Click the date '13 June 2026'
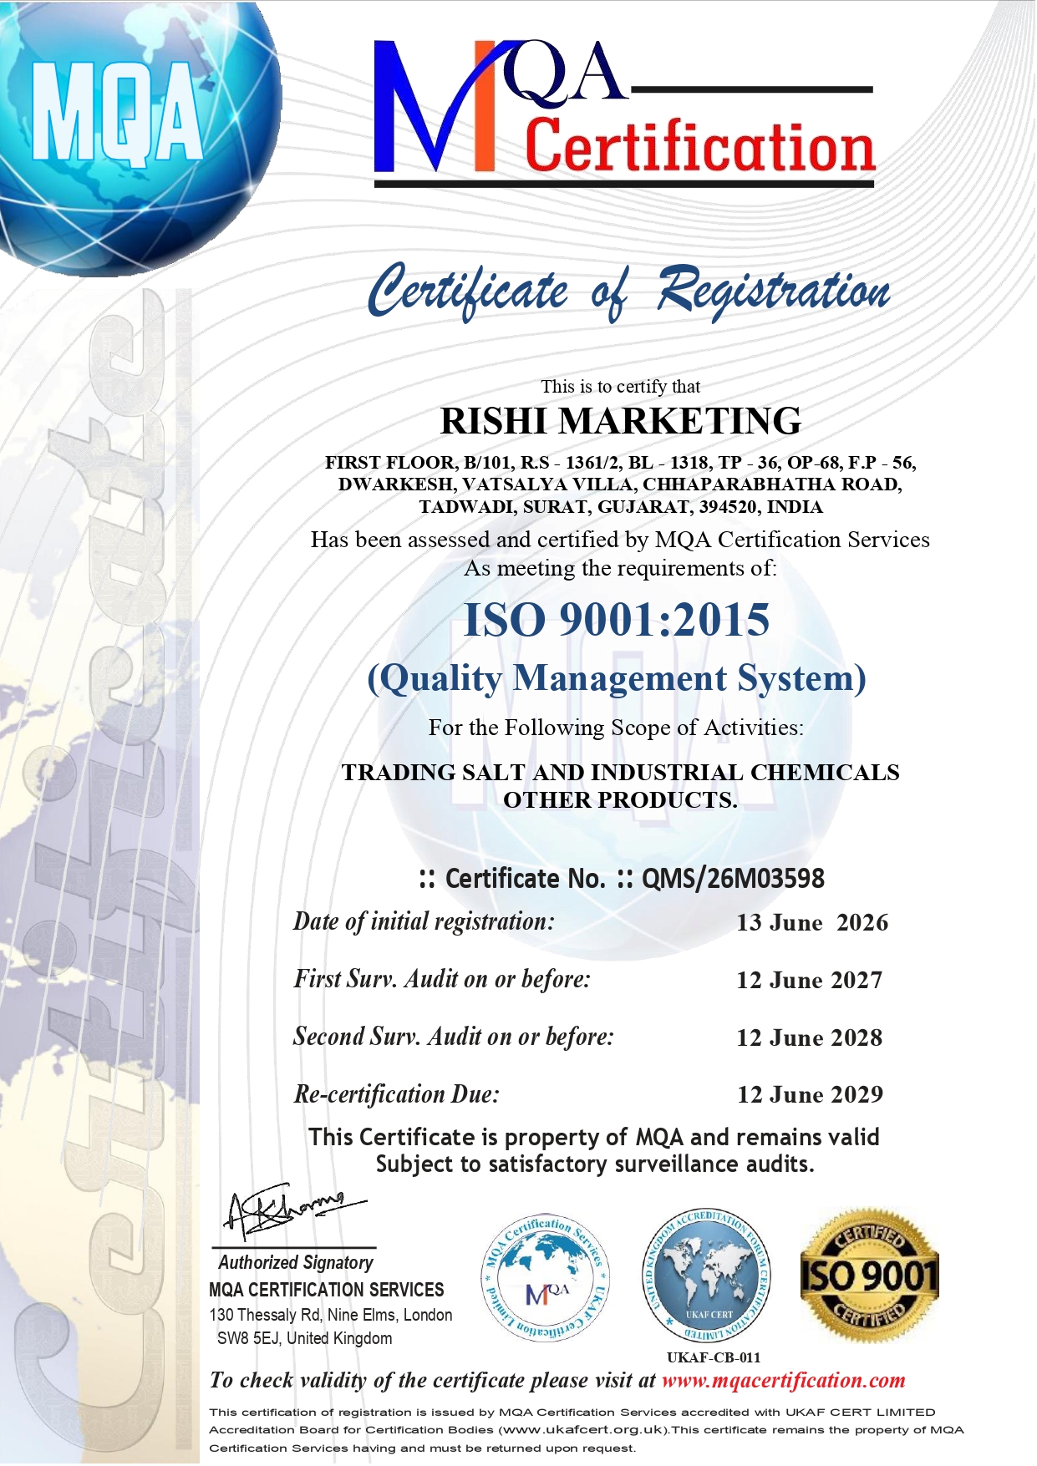 812,923
